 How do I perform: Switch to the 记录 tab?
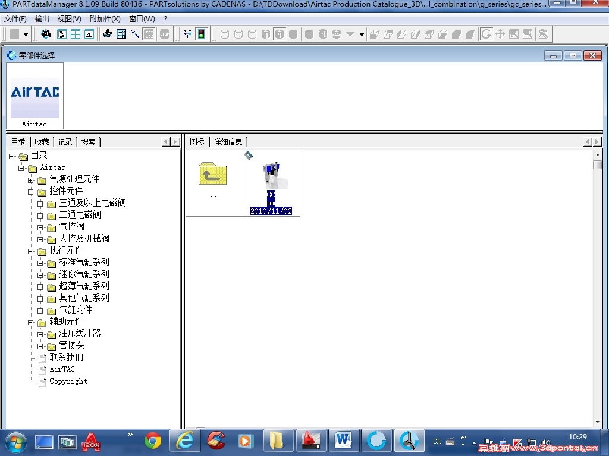point(65,142)
